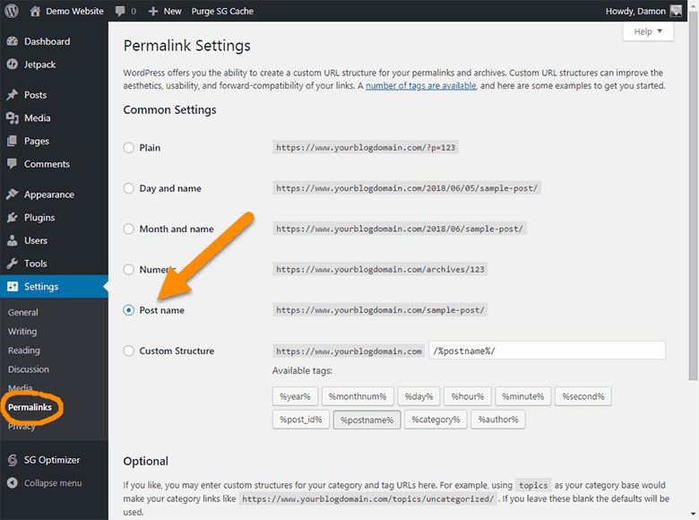
Task: Click Purge SG Cache in admin bar
Action: (222, 11)
